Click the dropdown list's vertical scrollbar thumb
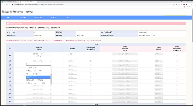 tap(51, 79)
